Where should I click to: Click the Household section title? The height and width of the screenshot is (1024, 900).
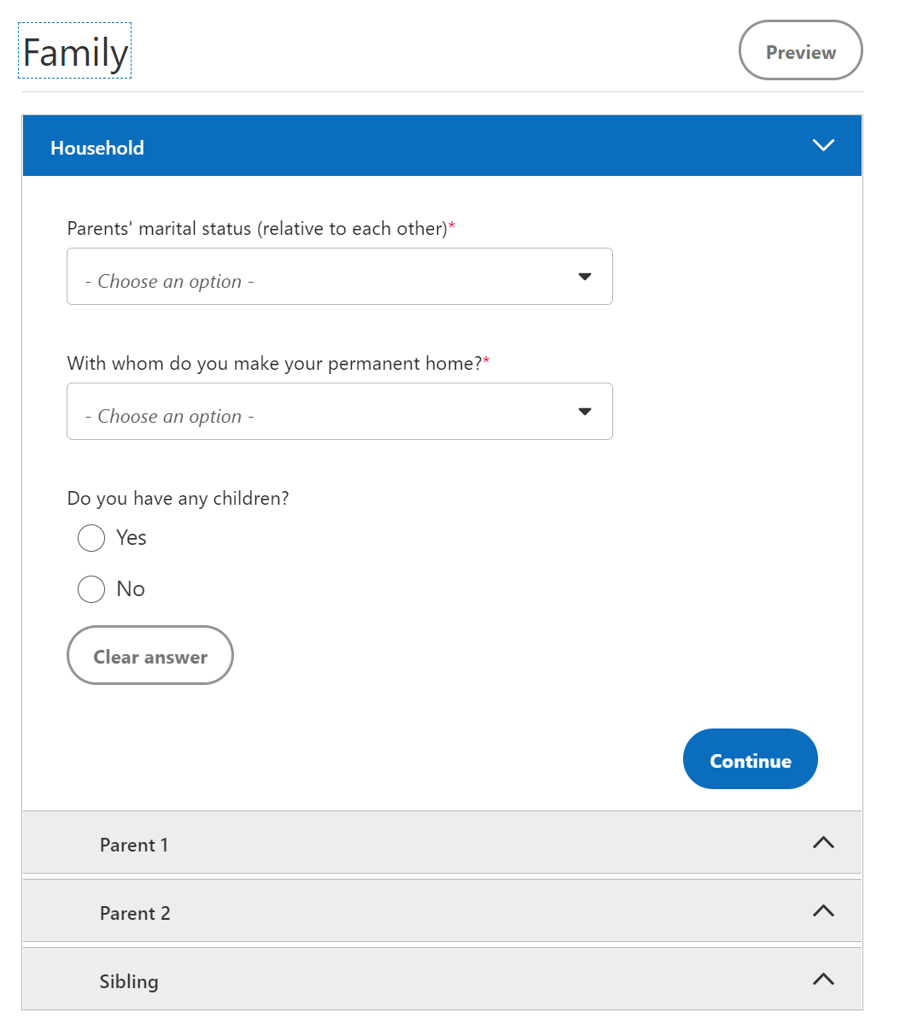point(97,148)
